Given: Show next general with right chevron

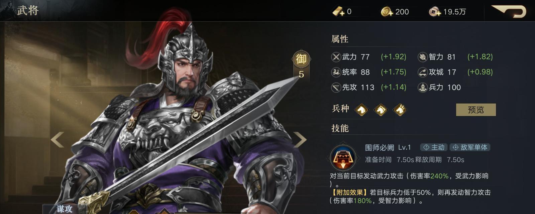Looking at the screenshot, I should click(x=300, y=140).
